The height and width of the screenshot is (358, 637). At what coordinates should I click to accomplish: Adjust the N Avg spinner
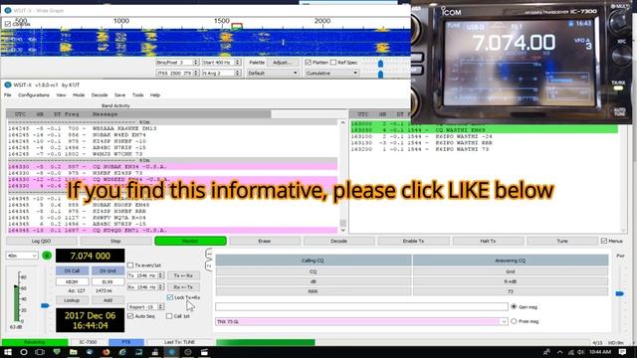tap(238, 73)
